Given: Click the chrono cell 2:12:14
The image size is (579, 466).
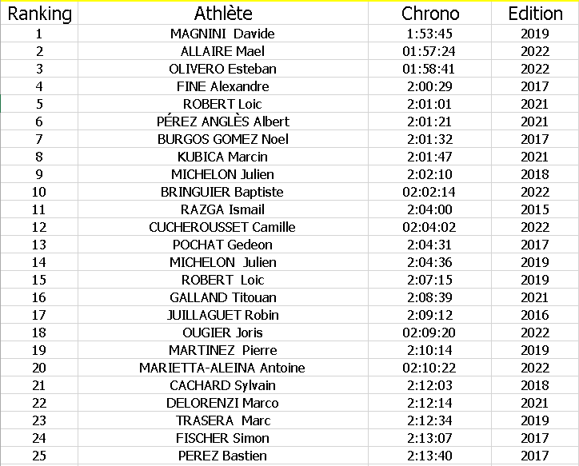Looking at the screenshot, I should point(429,403).
